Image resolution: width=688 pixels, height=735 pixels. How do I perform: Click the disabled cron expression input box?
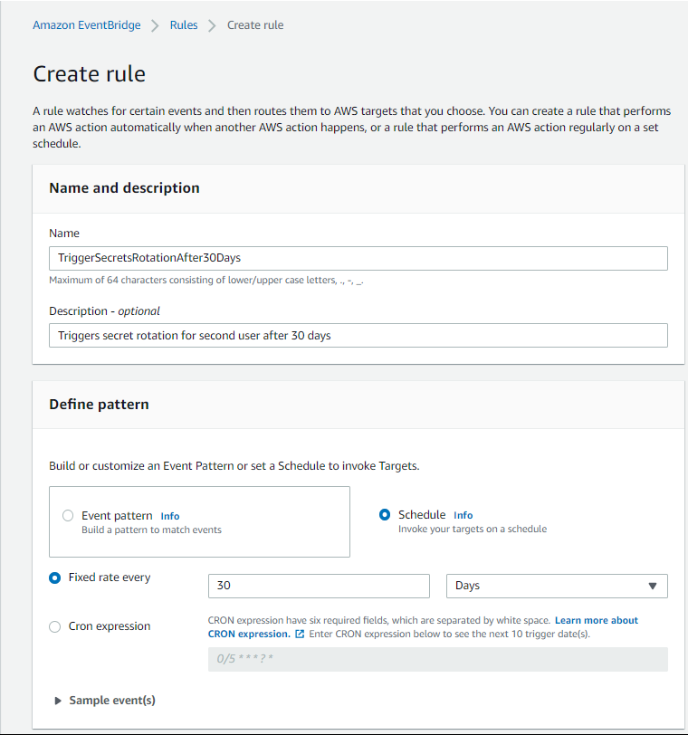point(437,659)
